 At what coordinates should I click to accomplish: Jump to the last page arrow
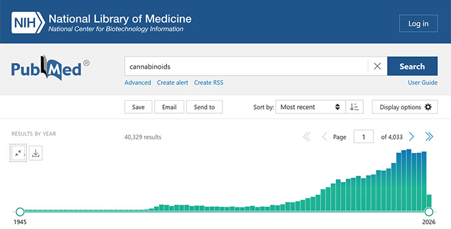[429, 137]
